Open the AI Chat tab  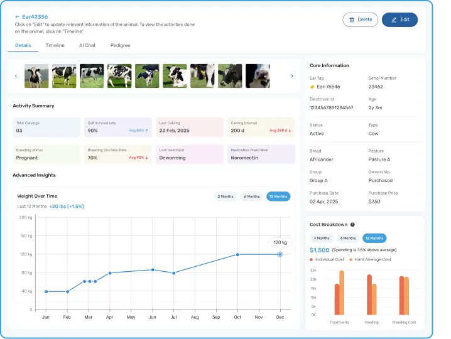[87, 45]
